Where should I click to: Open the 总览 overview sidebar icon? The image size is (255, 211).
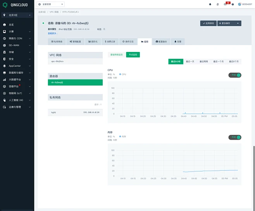(x=5, y=25)
